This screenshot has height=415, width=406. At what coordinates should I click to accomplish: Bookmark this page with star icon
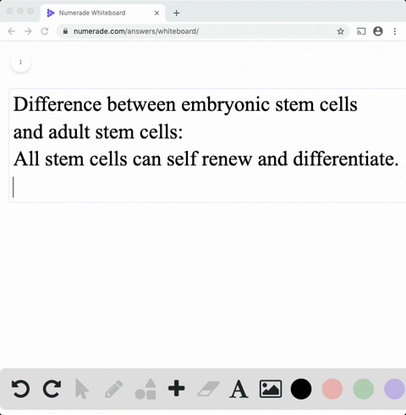341,31
